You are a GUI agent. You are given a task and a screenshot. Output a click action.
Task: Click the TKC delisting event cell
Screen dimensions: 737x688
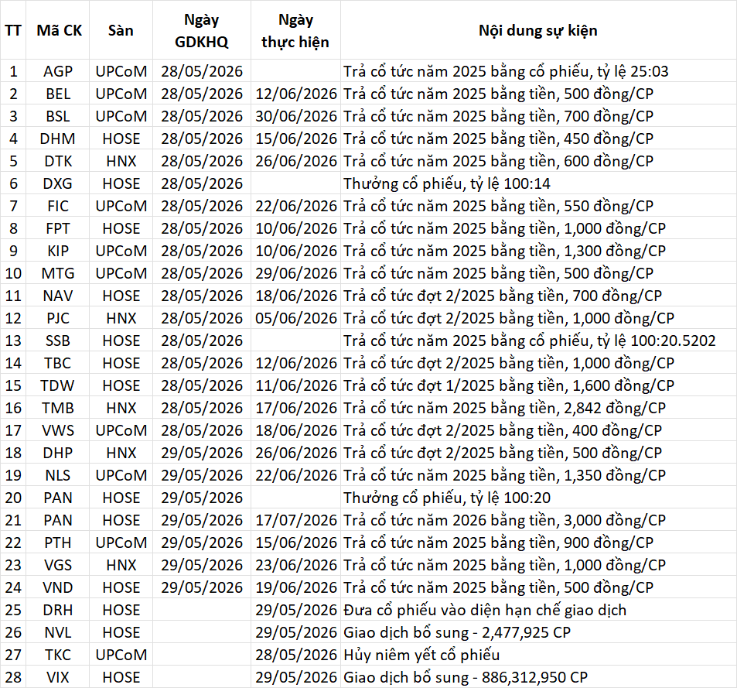pyautogui.click(x=537, y=655)
